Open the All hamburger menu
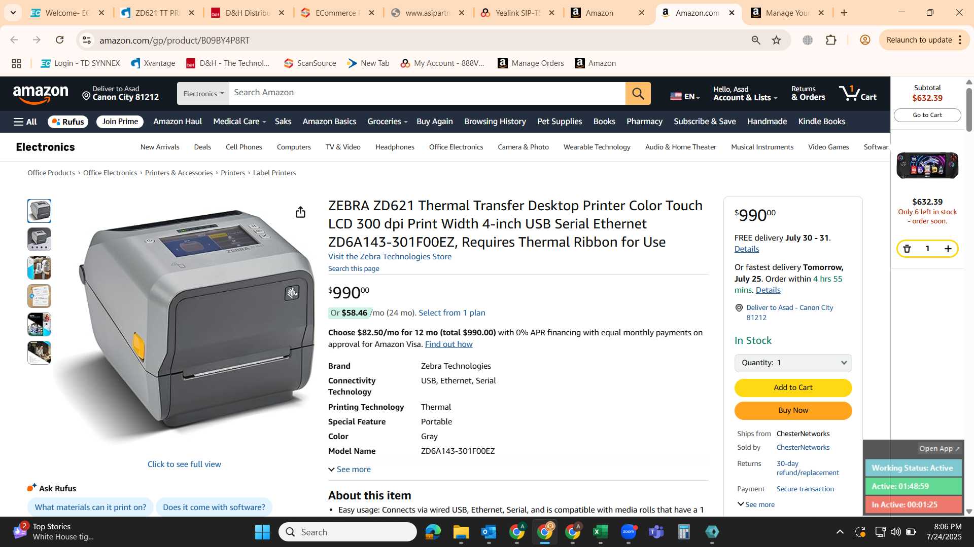974x547 pixels. (25, 122)
